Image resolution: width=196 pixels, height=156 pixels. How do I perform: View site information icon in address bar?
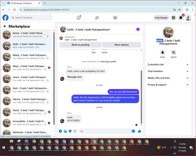click(21, 10)
